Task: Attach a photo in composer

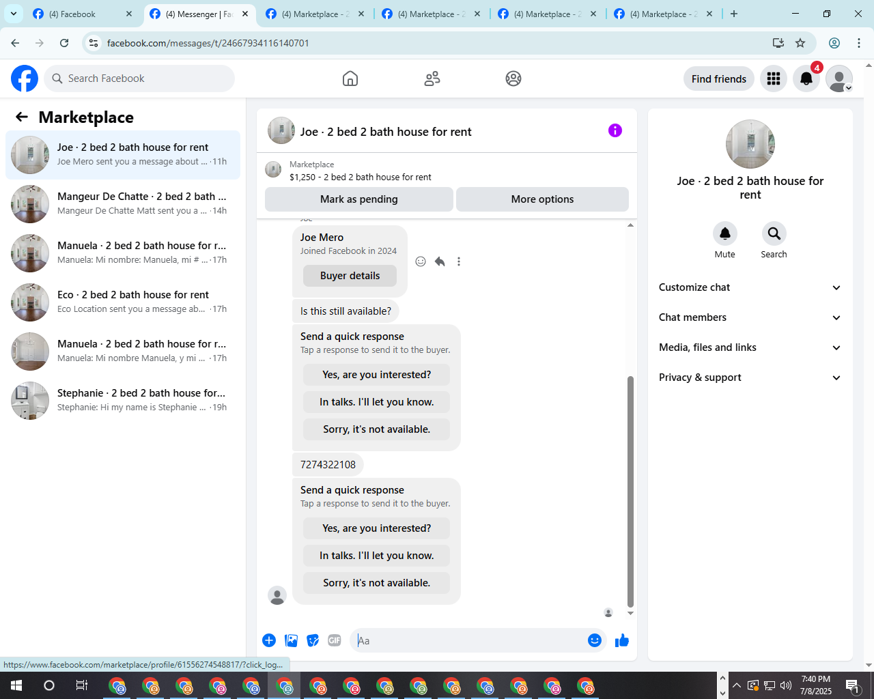Action: pos(292,640)
